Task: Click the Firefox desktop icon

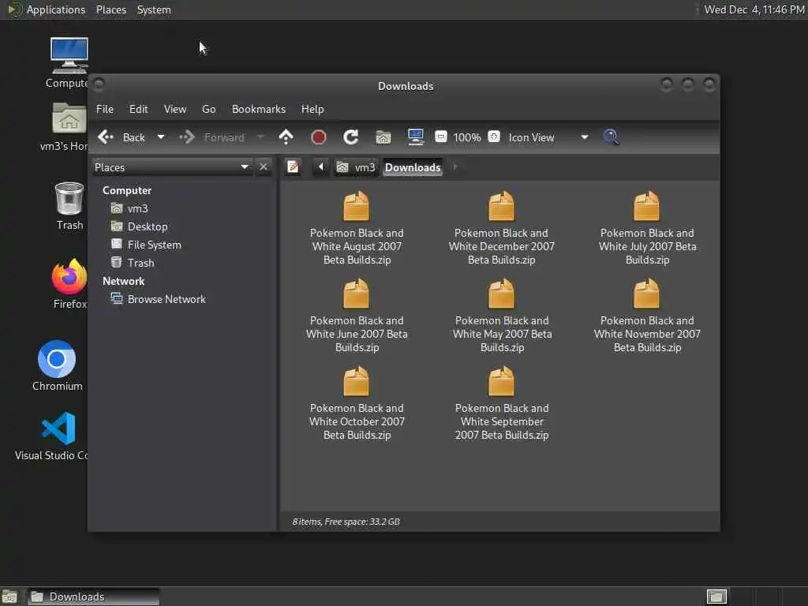Action: pos(69,284)
